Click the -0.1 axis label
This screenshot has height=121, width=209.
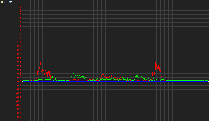pos(19,85)
